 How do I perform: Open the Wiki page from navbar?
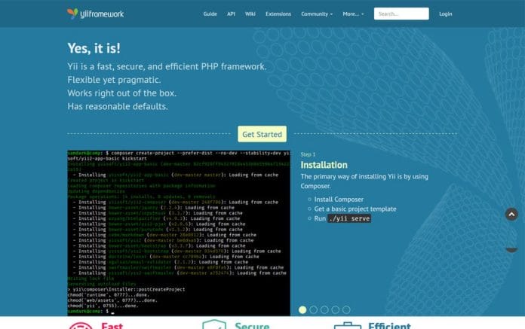tap(250, 14)
